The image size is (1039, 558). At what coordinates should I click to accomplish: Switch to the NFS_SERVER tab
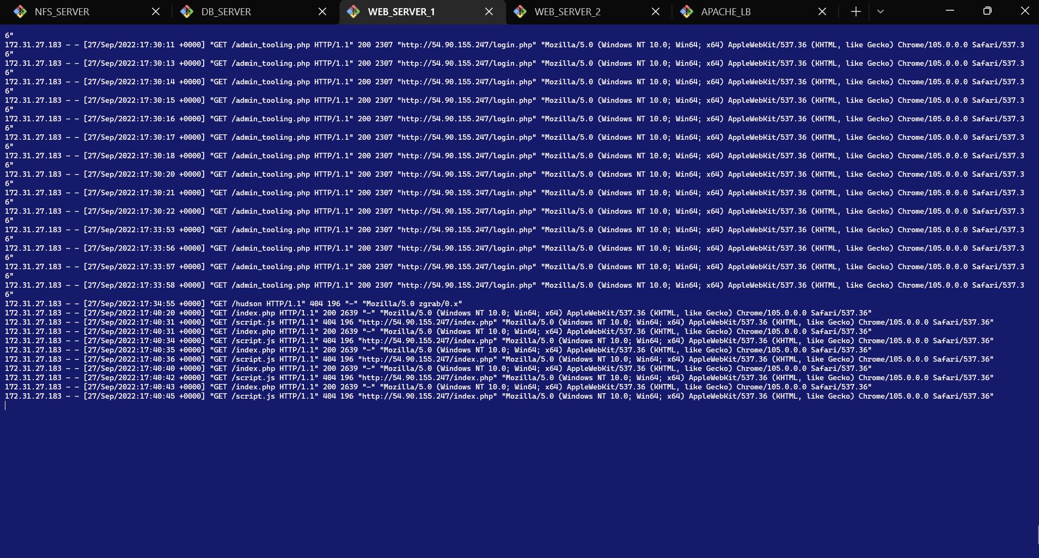click(x=87, y=12)
